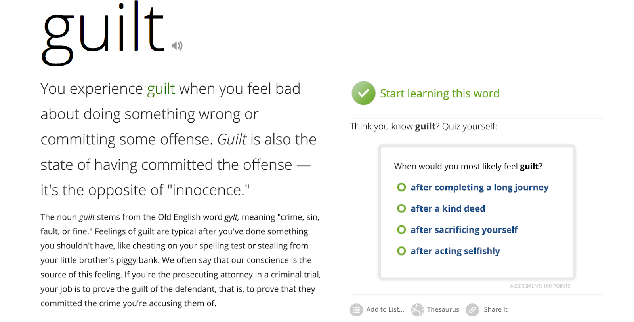
Task: Click the 'Share It' label
Action: click(495, 309)
